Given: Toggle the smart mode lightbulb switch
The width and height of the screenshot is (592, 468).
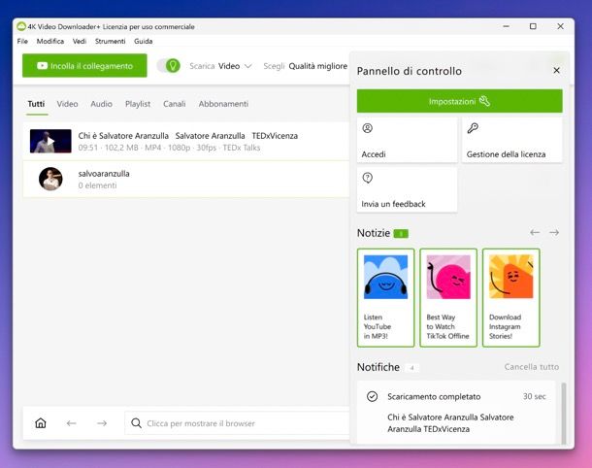Looking at the screenshot, I should pos(169,66).
